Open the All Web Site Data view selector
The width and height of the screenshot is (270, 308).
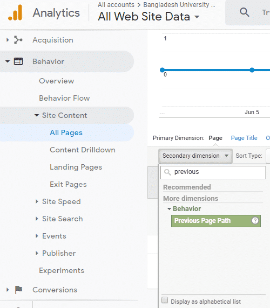coord(148,17)
